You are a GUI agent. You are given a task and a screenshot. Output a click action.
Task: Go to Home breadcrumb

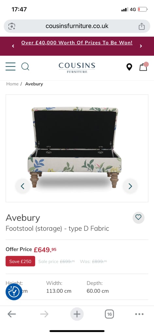tap(12, 84)
